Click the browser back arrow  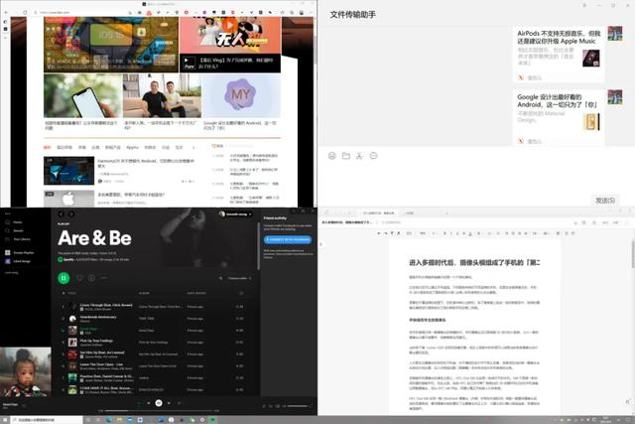coord(6,13)
